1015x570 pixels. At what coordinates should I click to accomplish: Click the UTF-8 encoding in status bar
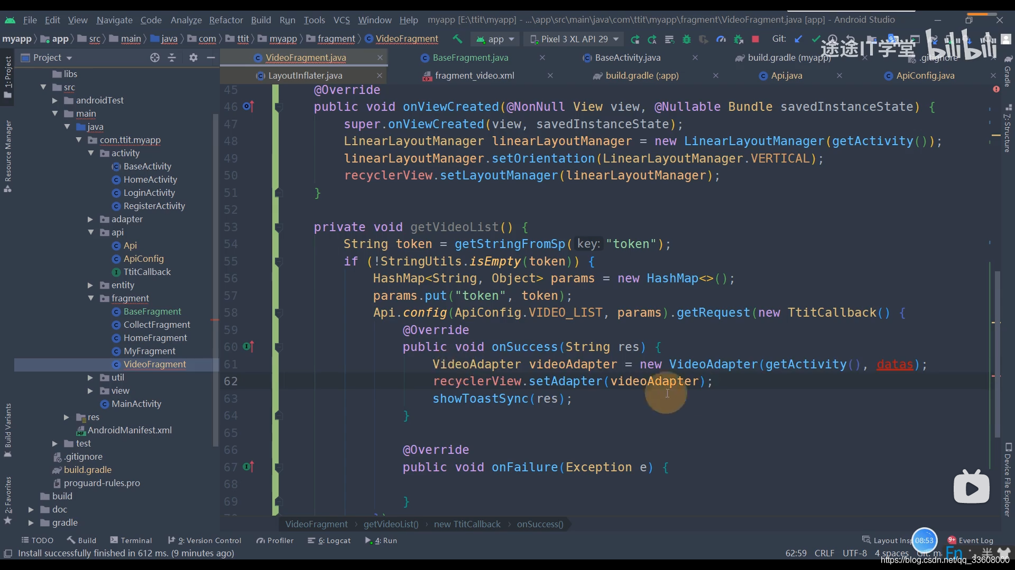click(x=854, y=553)
